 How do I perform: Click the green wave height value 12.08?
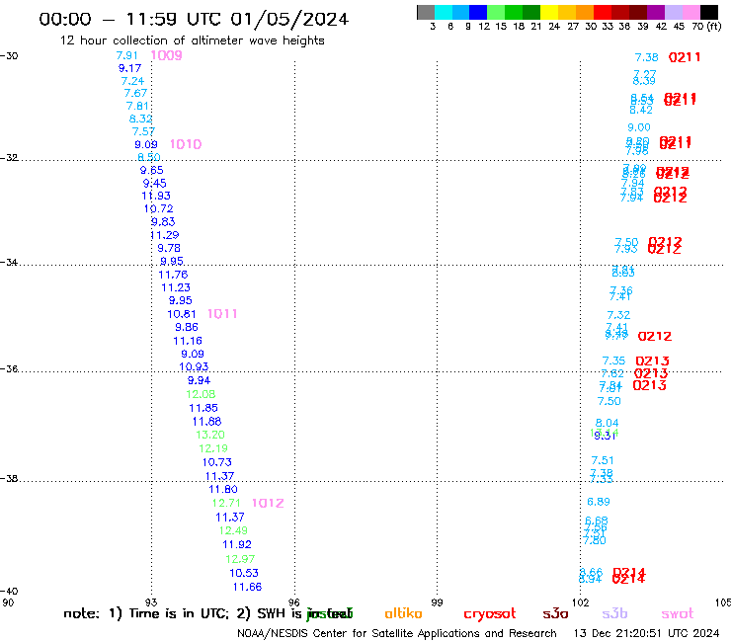[x=201, y=394]
